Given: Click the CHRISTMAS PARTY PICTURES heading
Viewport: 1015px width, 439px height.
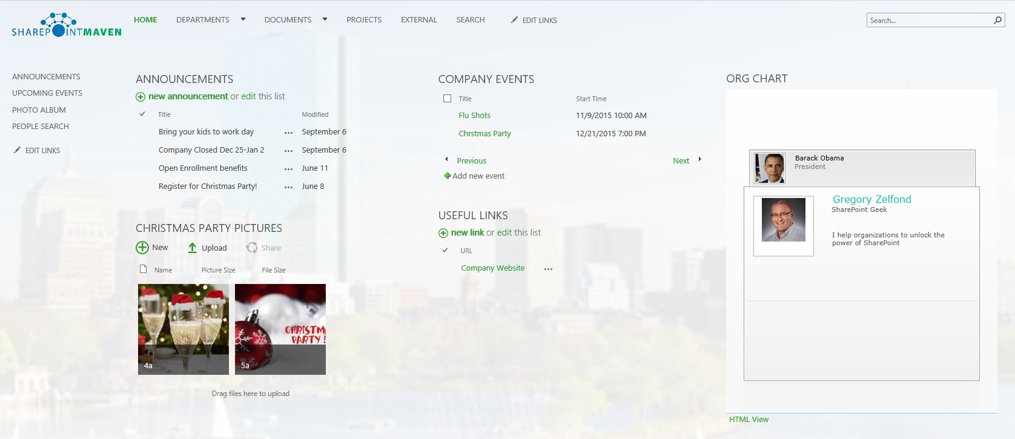Looking at the screenshot, I should coord(209,228).
